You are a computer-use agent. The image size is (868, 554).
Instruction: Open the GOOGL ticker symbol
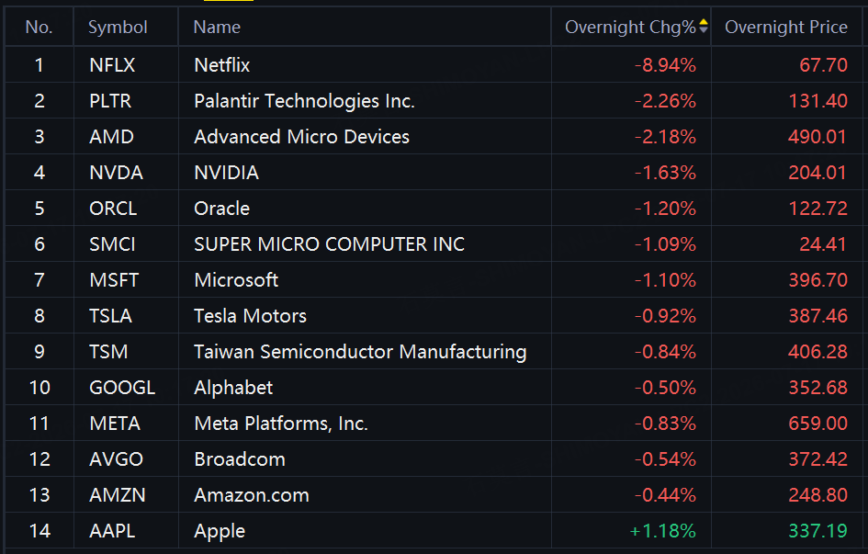(x=122, y=388)
